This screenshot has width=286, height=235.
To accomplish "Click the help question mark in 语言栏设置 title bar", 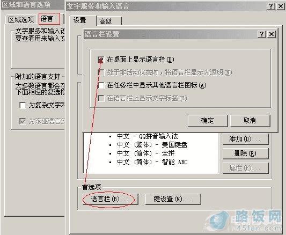I will [x=262, y=34].
